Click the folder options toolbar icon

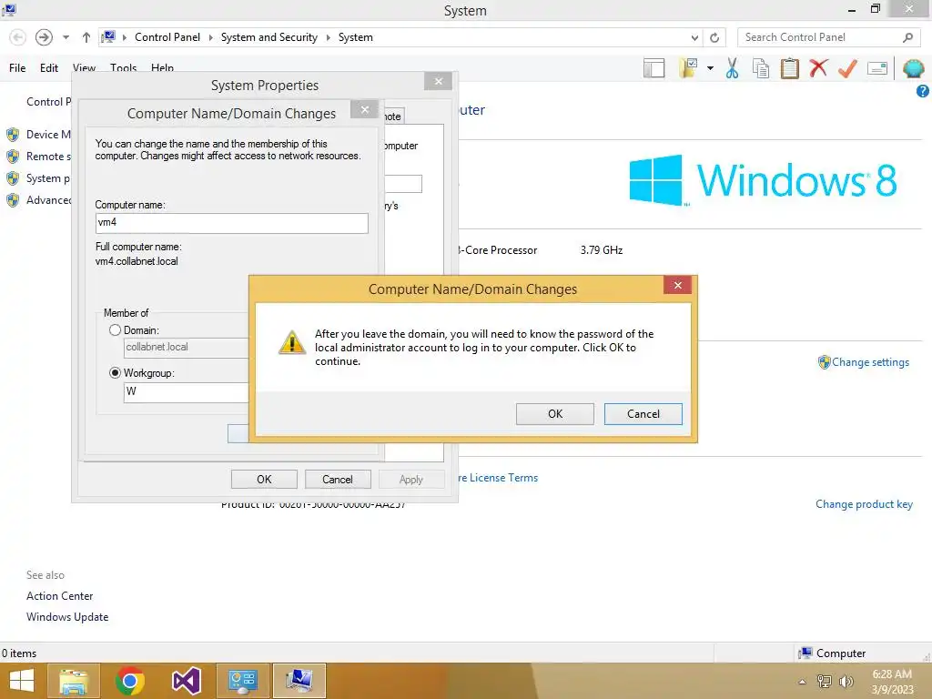click(688, 68)
